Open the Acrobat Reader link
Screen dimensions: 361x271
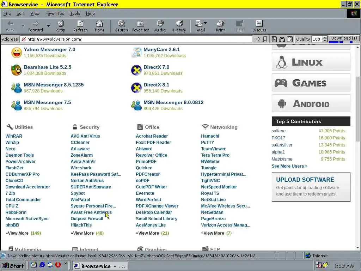(152, 136)
